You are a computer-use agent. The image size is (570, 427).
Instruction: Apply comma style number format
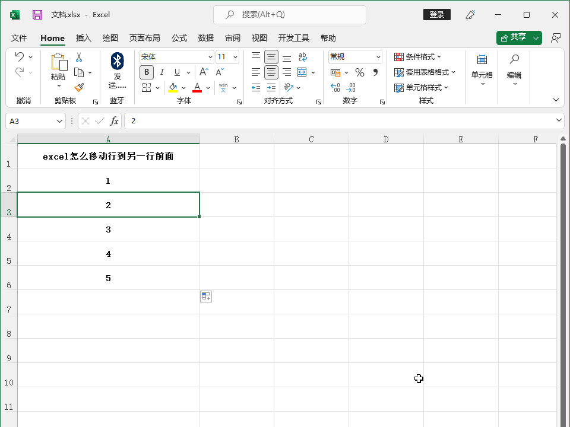click(x=375, y=72)
